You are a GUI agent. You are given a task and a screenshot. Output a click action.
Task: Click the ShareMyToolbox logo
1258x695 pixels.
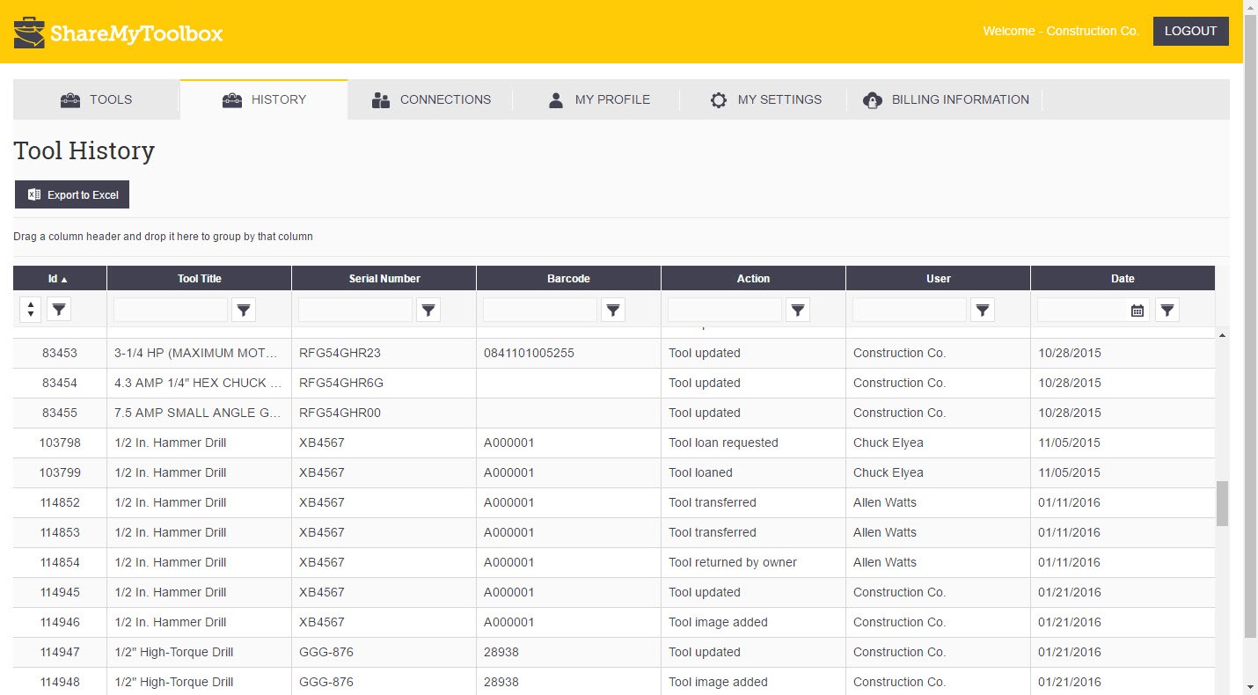click(x=119, y=33)
